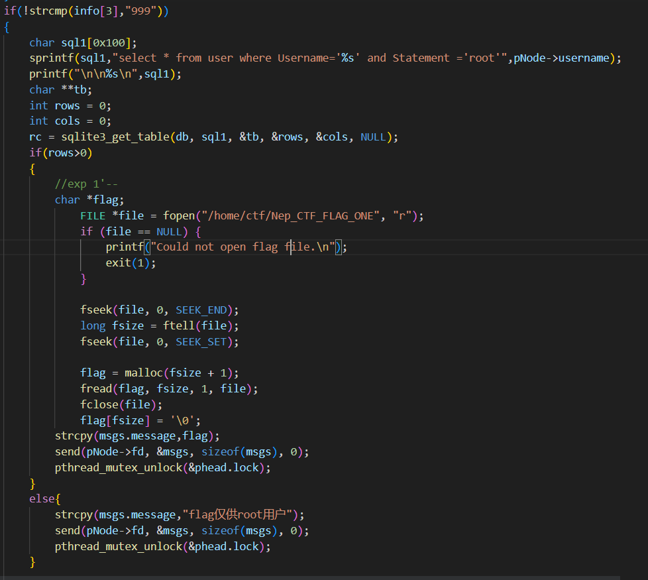Screen dimensions: 648x580
Task: Click the fseek SEEK_SET line
Action: click(160, 342)
